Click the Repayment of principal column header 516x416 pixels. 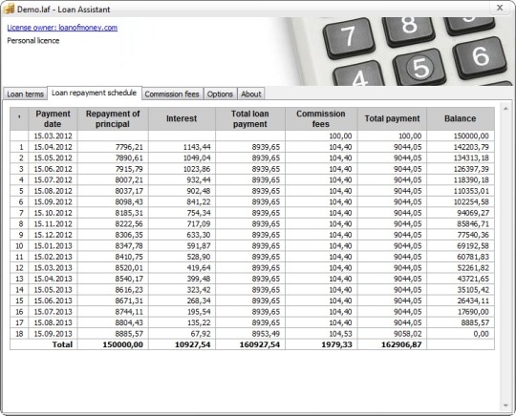click(x=113, y=118)
